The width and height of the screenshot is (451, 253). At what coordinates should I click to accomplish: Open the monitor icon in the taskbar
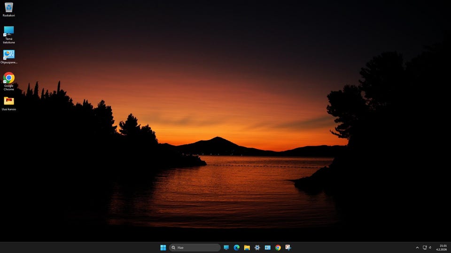click(x=226, y=247)
